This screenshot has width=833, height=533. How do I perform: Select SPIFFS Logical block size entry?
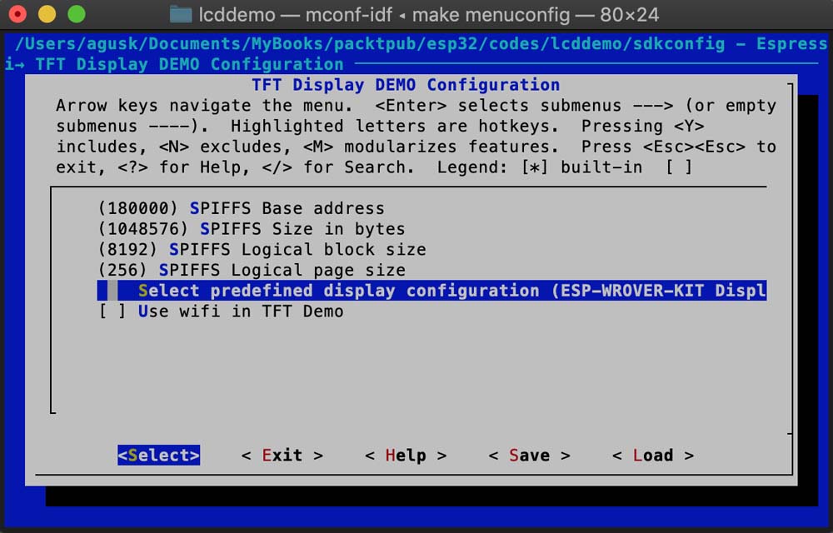262,250
